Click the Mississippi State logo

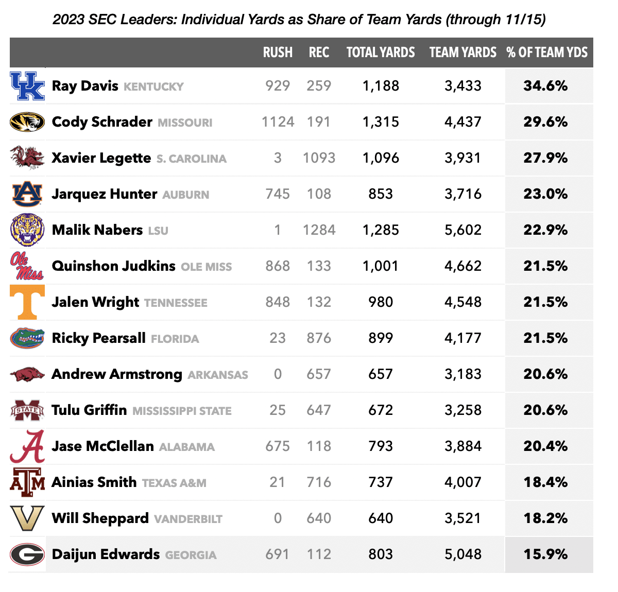[27, 410]
